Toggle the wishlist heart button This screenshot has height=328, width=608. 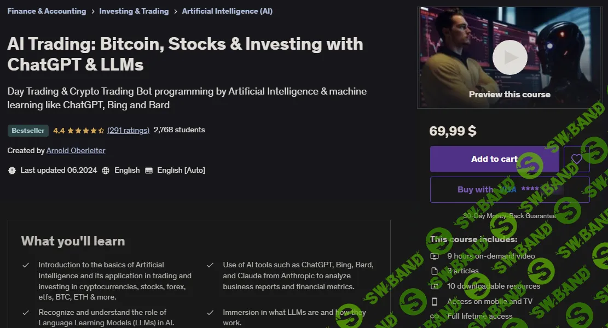pos(576,159)
